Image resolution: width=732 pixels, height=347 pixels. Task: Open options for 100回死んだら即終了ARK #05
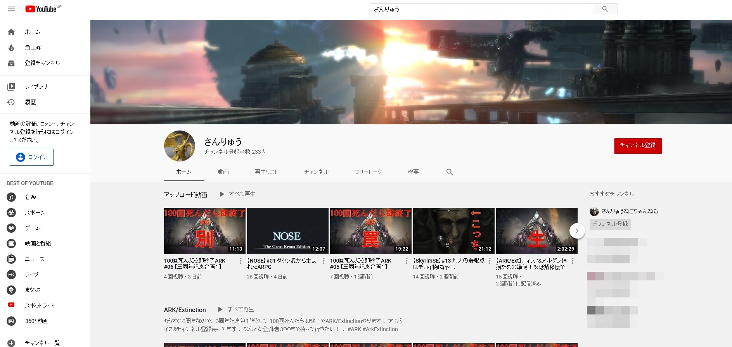point(407,261)
